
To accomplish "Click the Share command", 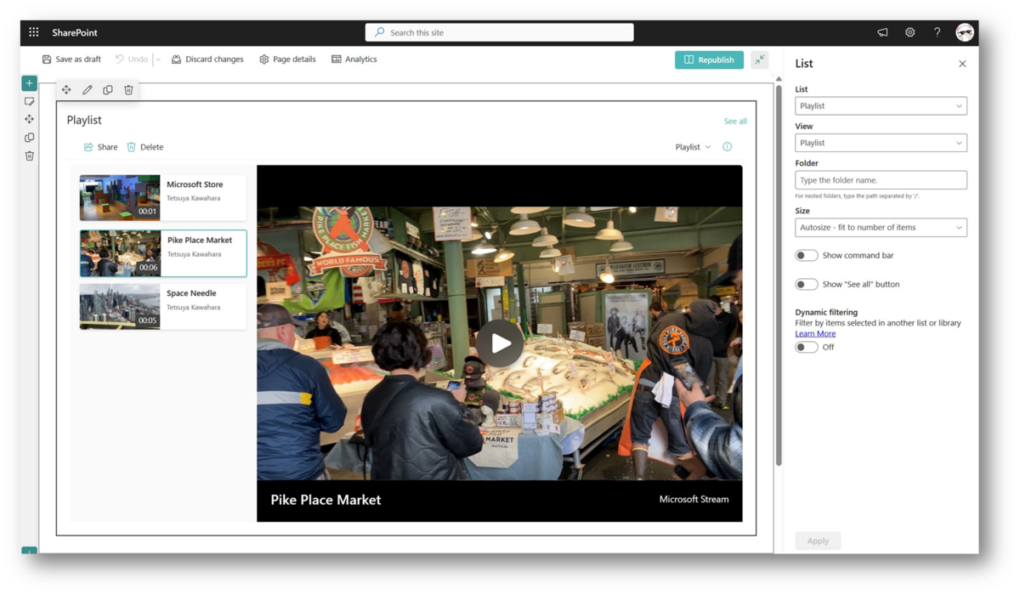I will (x=100, y=147).
